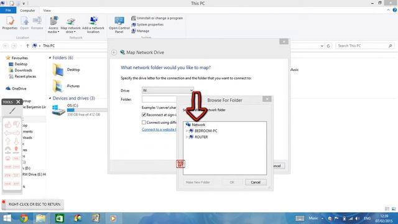Click the Properties ribbon icon

(x=10, y=23)
